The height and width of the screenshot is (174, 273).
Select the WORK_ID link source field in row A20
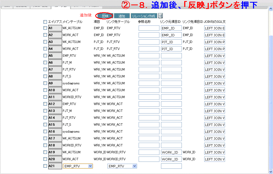pos(171,159)
